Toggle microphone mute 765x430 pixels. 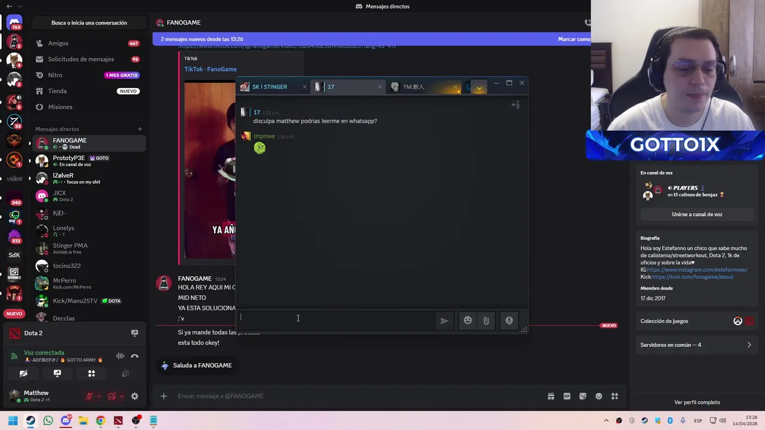click(89, 396)
